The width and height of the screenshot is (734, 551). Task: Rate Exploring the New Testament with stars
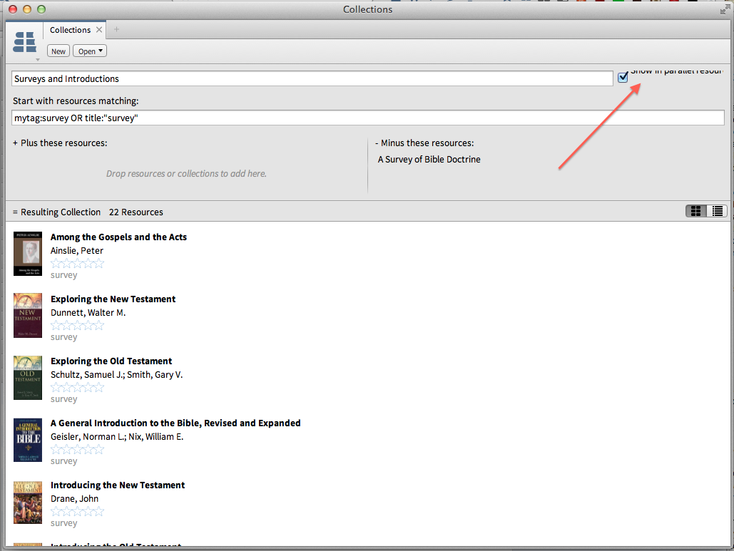[x=77, y=325]
